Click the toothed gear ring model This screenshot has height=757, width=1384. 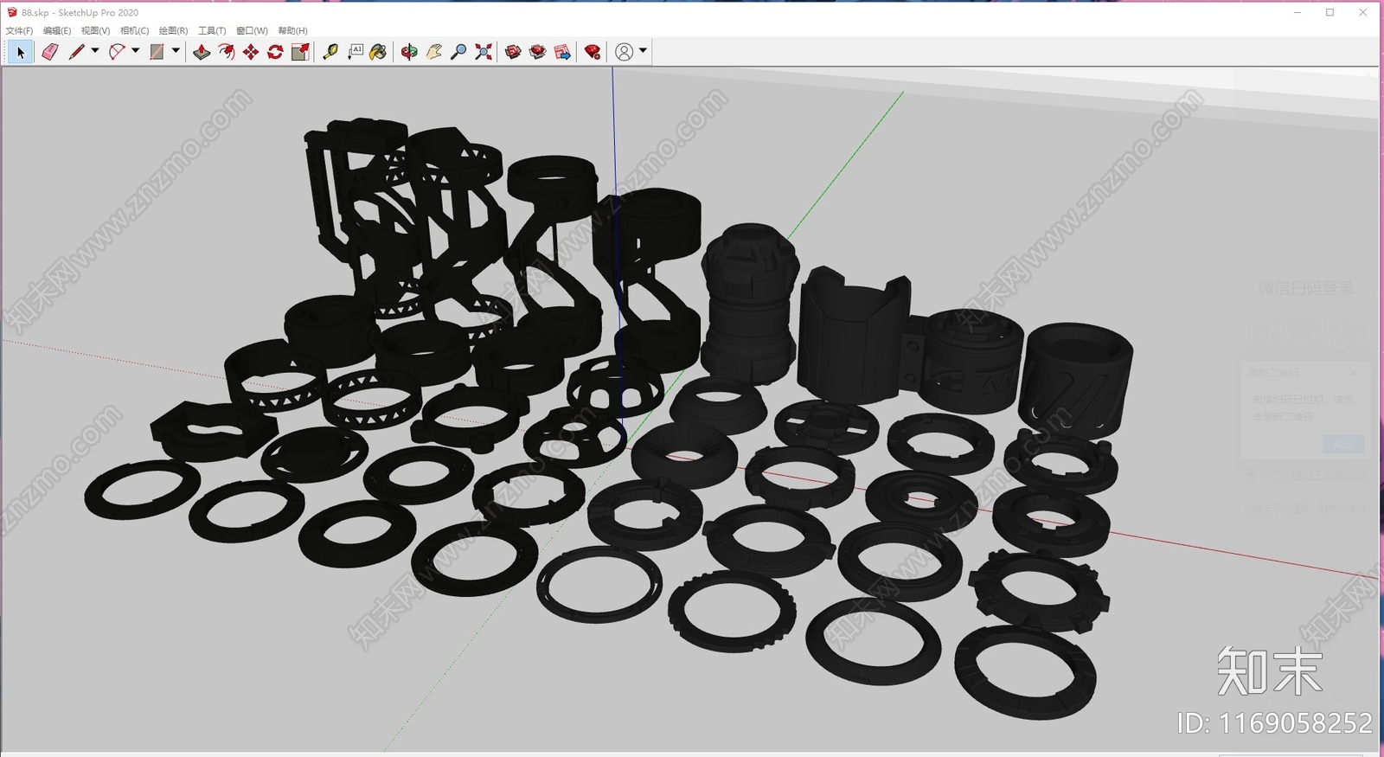pyautogui.click(x=1039, y=591)
